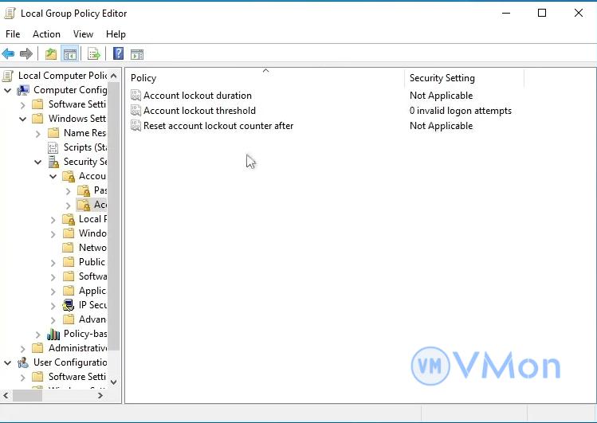Open the Help toolbar icon
Screen dimensions: 597x423
coord(119,53)
